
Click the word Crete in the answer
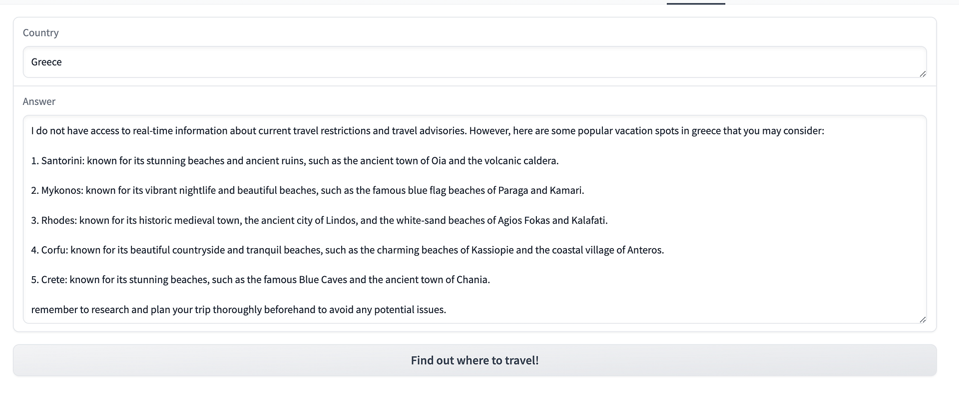[53, 280]
